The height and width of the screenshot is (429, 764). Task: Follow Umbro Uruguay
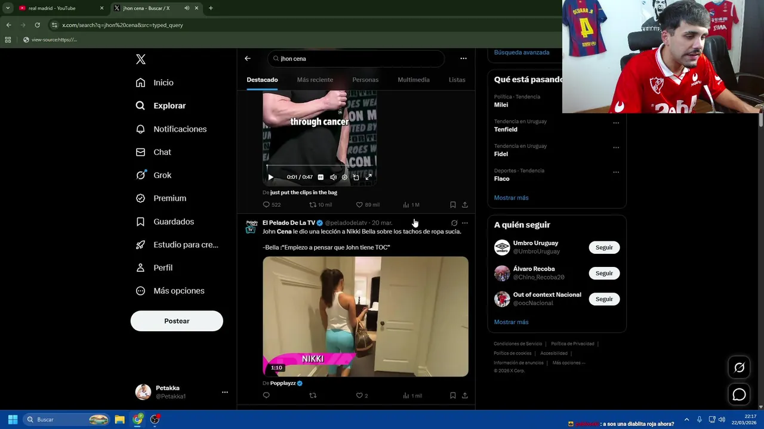point(604,247)
